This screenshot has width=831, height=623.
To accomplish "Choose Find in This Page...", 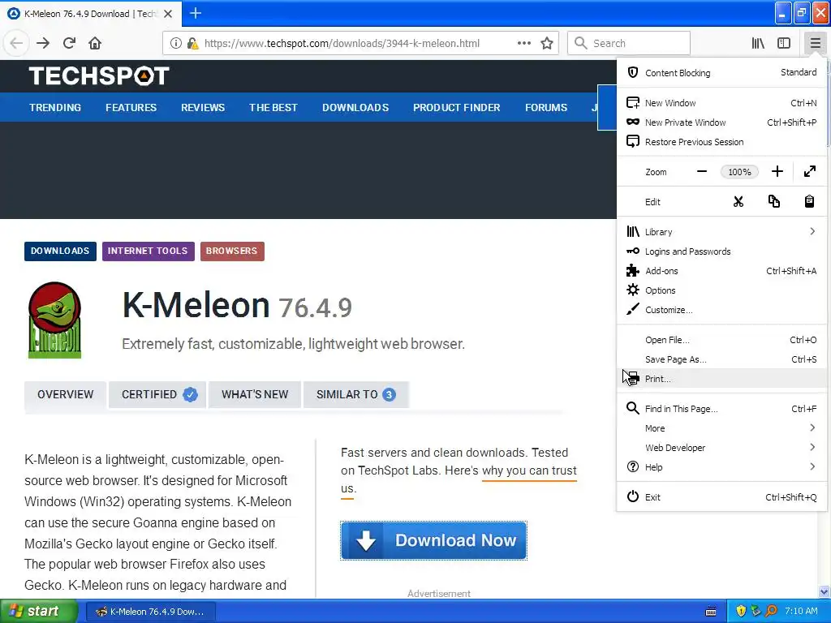I will pyautogui.click(x=721, y=409).
